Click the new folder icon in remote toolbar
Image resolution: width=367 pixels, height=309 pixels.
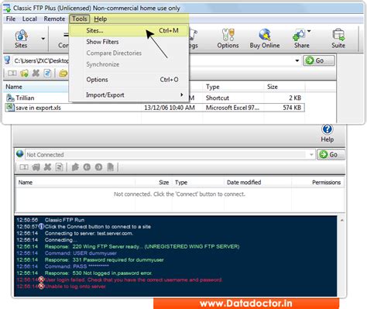pyautogui.click(x=36, y=167)
